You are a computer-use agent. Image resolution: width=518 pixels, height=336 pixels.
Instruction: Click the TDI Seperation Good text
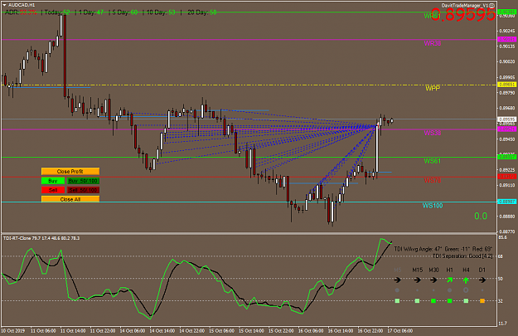462,256
